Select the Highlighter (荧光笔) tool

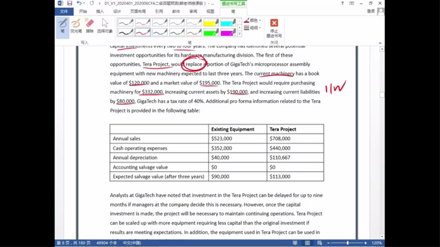[x=76, y=26]
